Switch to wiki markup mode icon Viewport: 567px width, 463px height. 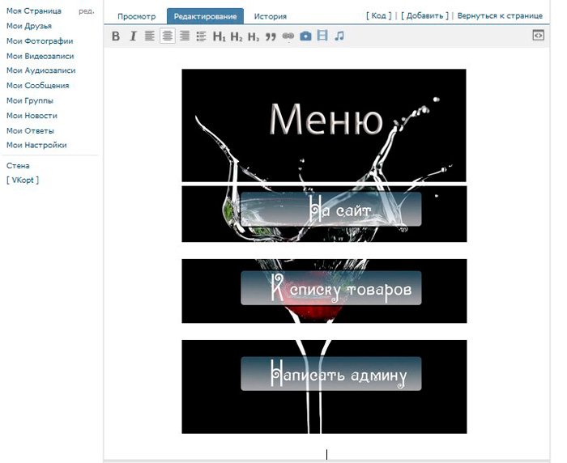(538, 36)
